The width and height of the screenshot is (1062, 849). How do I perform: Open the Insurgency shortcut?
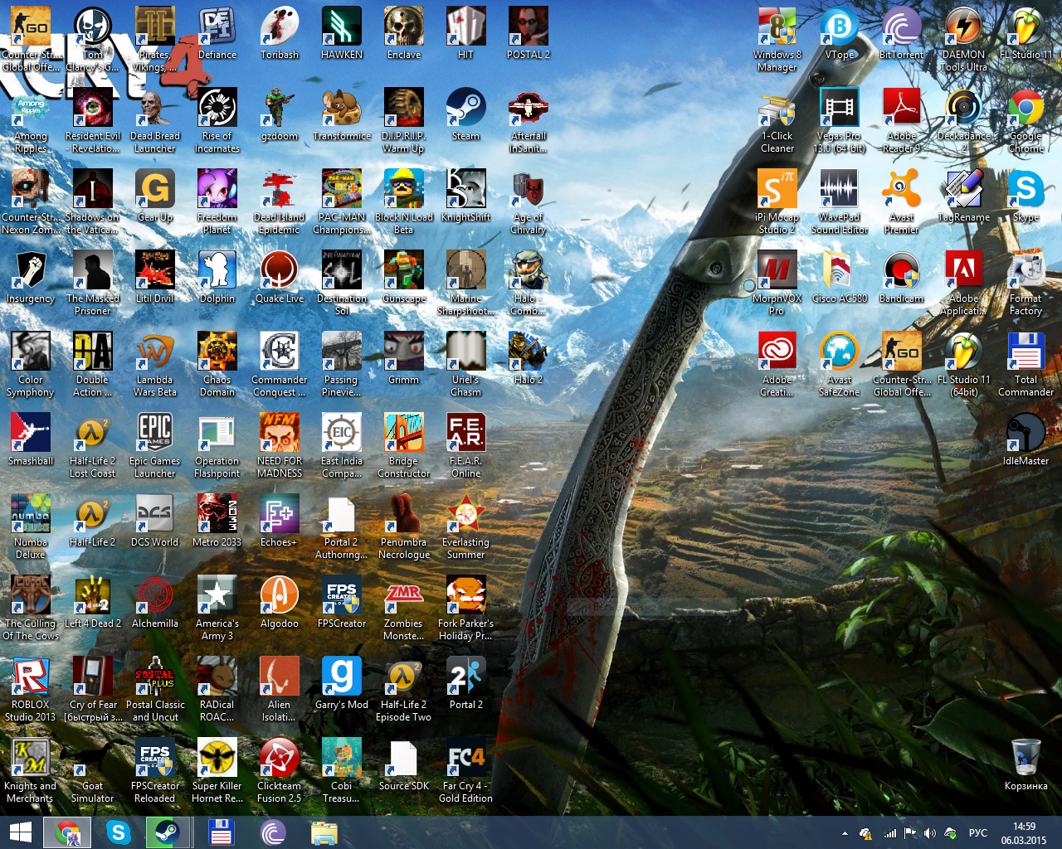point(31,277)
